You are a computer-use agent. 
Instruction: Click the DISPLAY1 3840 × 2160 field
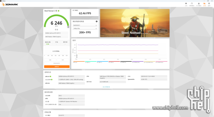tap(71, 80)
